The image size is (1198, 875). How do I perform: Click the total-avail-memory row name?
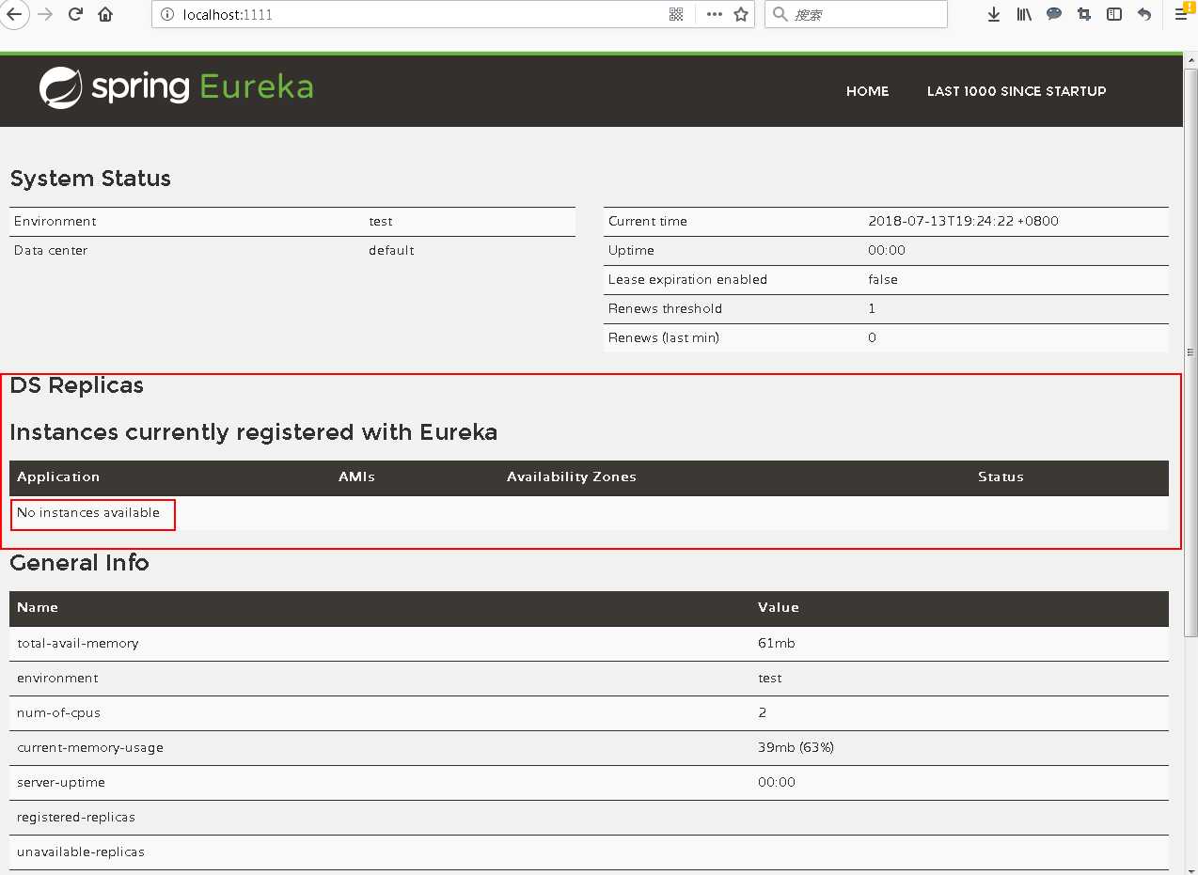[78, 644]
